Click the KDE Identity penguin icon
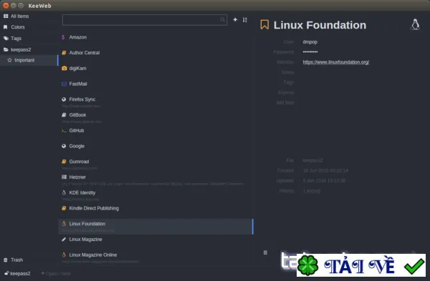Viewport: 430px width, 281px height. [64, 192]
